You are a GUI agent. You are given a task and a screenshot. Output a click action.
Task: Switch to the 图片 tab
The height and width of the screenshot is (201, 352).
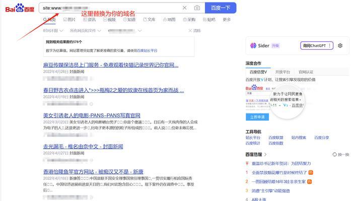[69, 20]
